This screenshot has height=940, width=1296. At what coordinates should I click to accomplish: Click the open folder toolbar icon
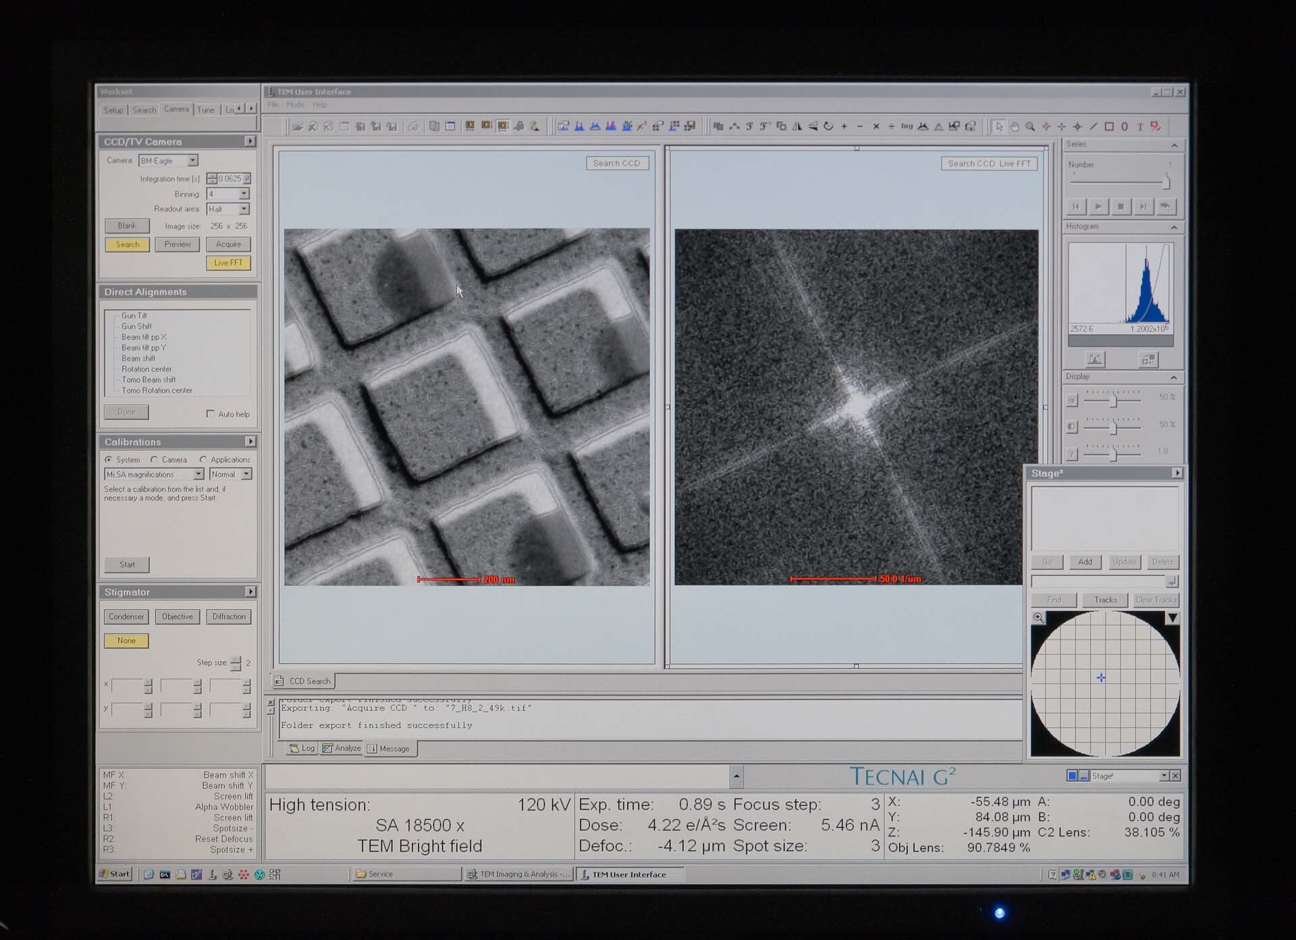297,126
